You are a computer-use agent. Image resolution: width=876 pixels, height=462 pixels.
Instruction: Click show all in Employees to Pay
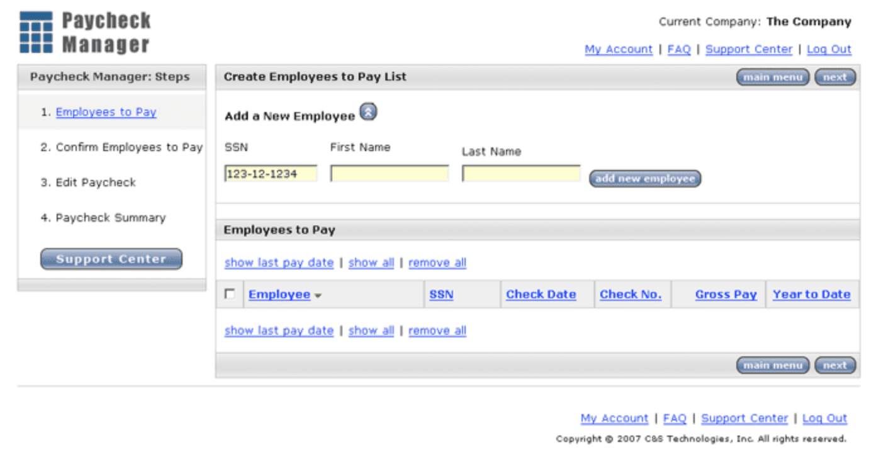[x=371, y=262]
